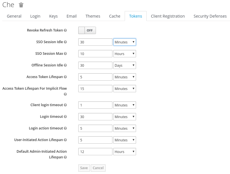Click the Cancel button
The image size is (230, 174).
click(x=98, y=168)
